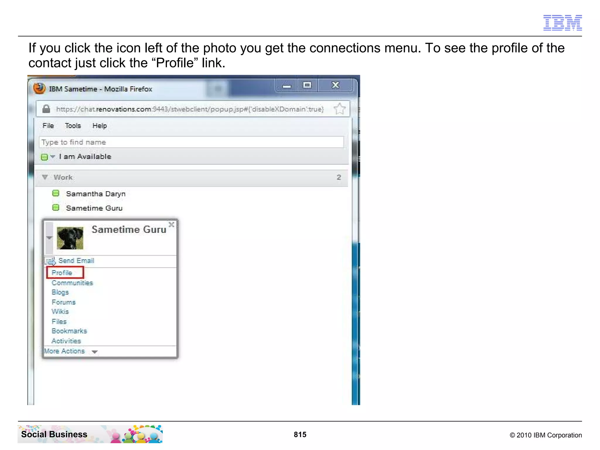
Task: Minimize the IBM Sametime Firefox window
Action: click(287, 86)
